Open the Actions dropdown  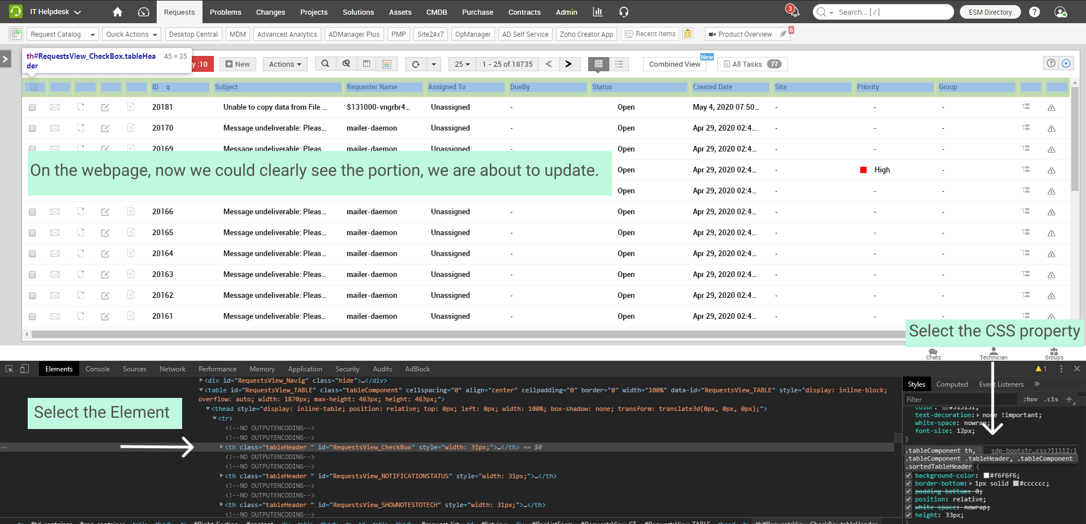[285, 64]
